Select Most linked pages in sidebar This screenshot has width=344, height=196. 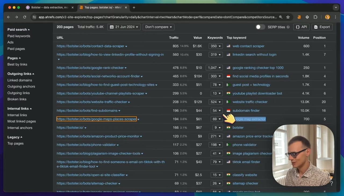tap(21, 121)
